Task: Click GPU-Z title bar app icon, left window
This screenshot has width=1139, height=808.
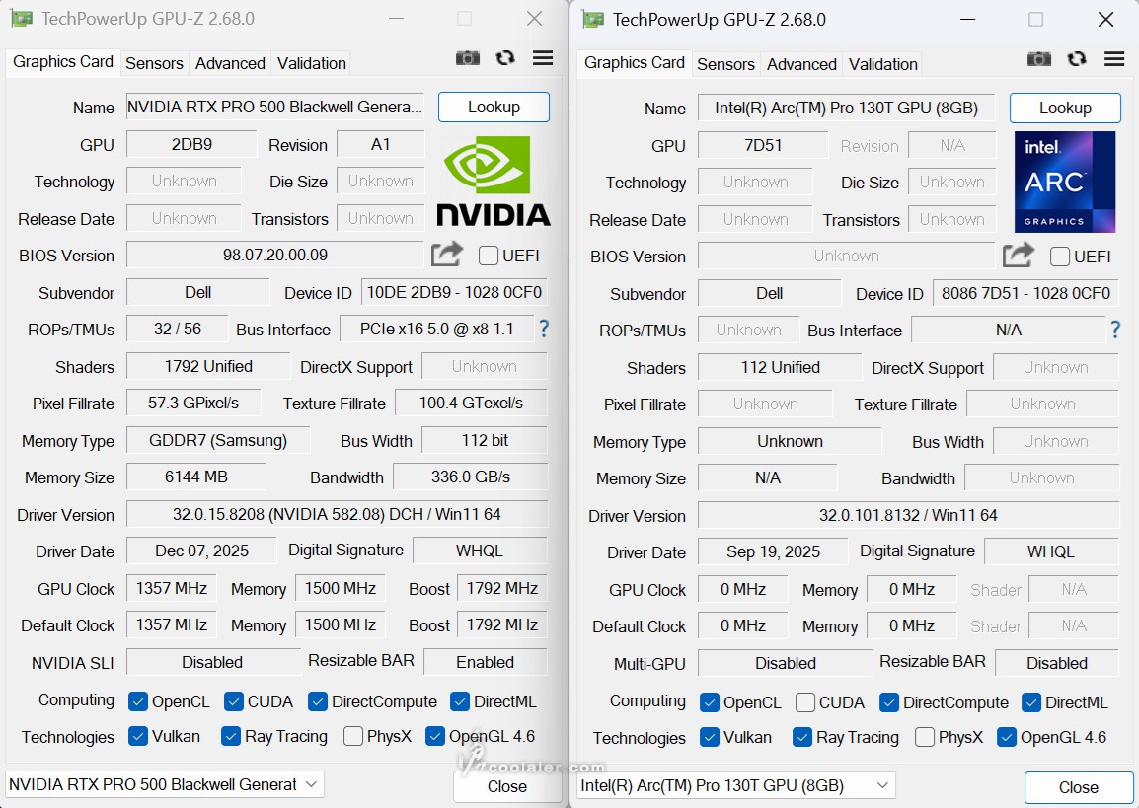Action: click(x=22, y=18)
